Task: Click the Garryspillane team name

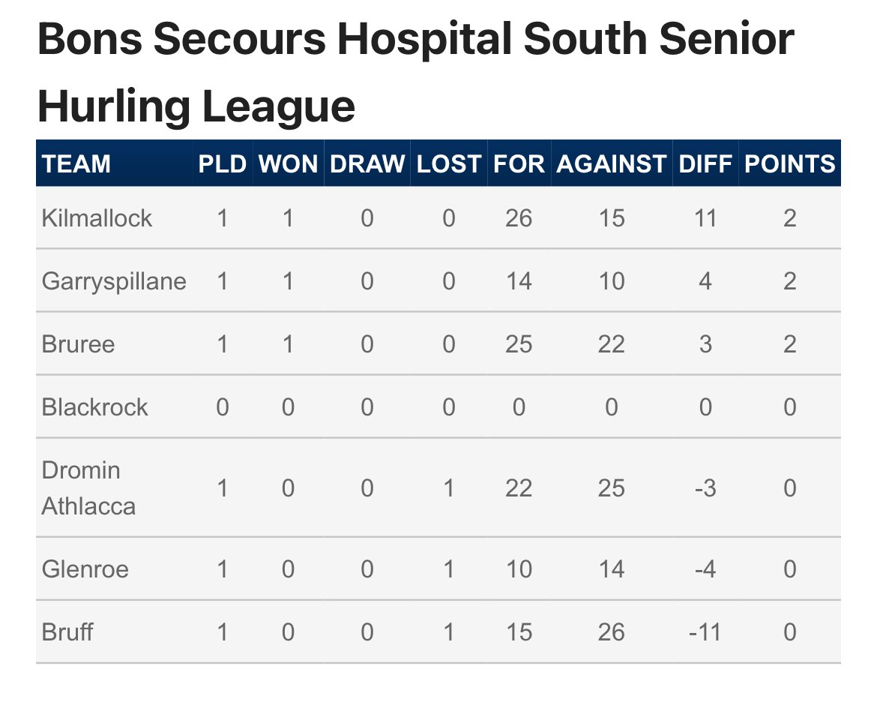Action: coord(114,281)
